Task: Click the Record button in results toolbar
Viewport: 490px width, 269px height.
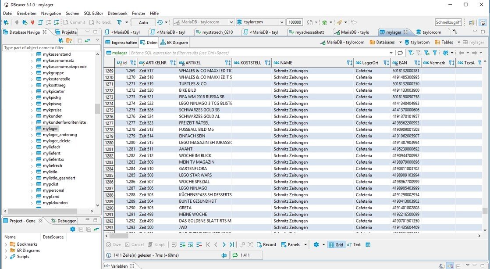Action: (x=266, y=244)
